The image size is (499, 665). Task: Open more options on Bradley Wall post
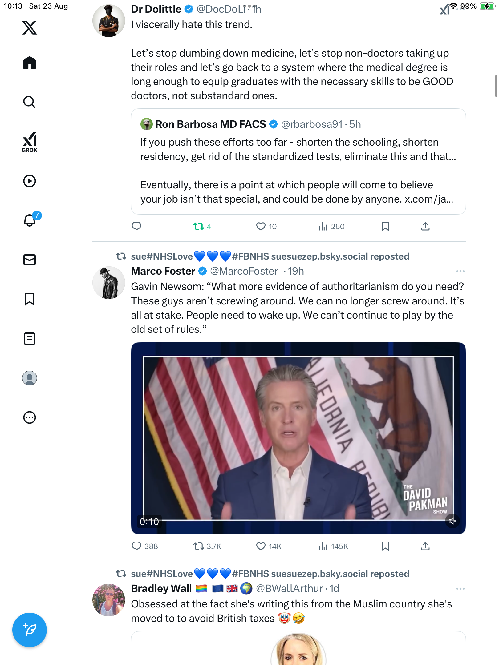460,589
